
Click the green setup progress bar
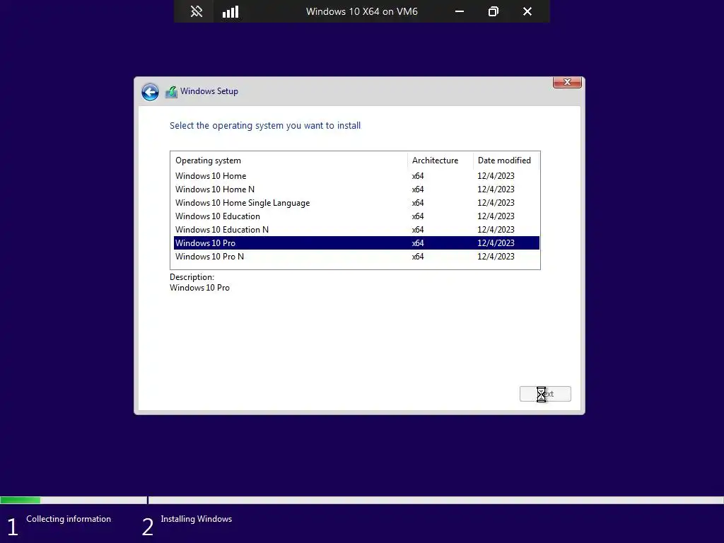coord(21,500)
